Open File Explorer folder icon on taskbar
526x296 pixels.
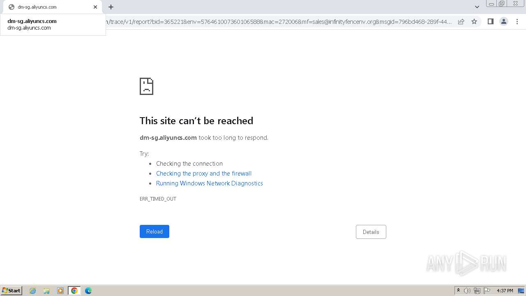46,291
